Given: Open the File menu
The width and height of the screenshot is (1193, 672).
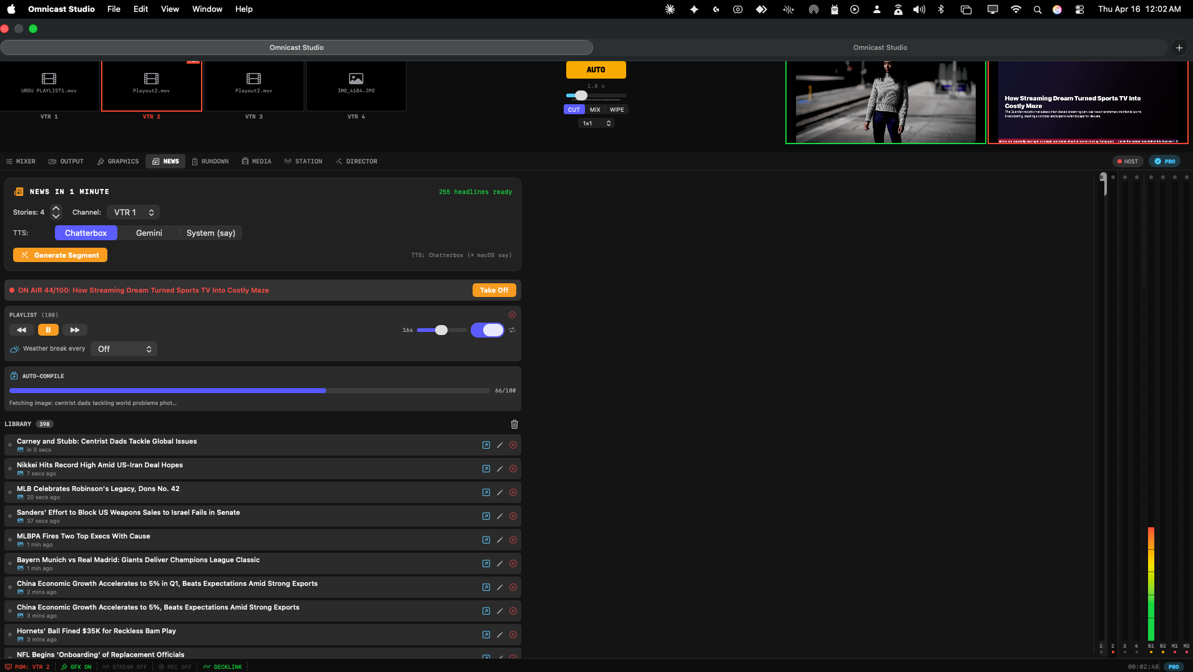Looking at the screenshot, I should tap(114, 9).
